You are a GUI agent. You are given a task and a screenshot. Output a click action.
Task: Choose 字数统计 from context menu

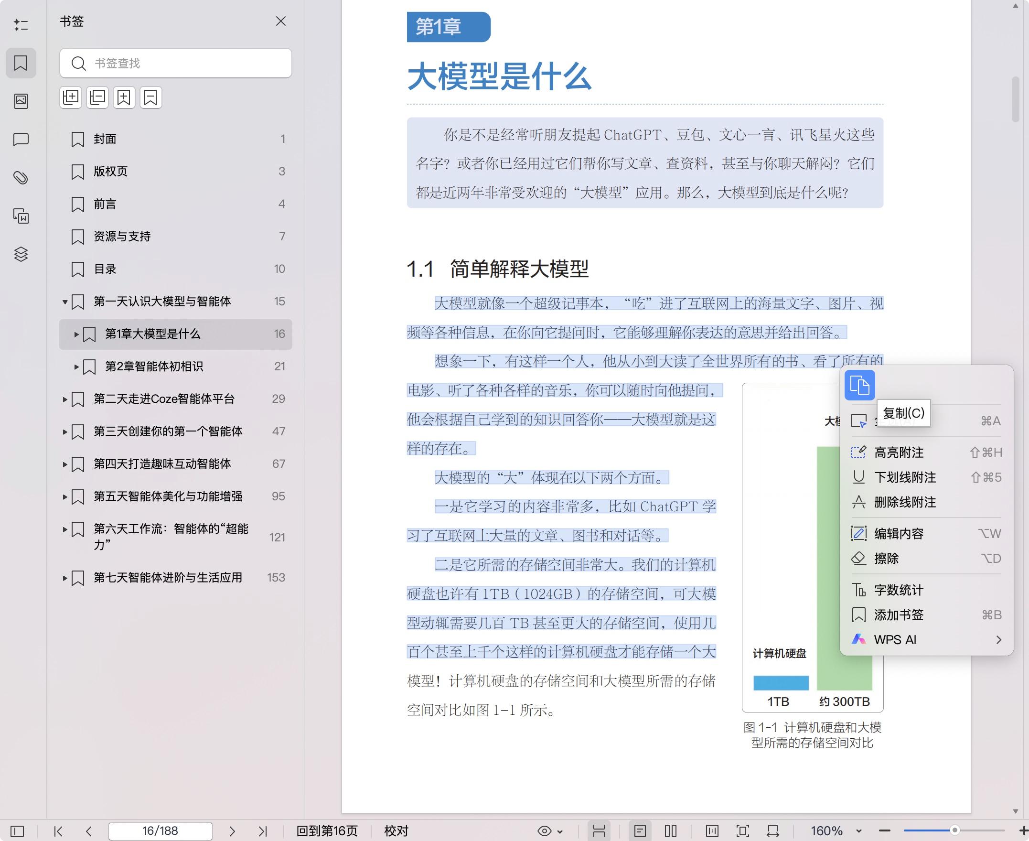point(926,590)
